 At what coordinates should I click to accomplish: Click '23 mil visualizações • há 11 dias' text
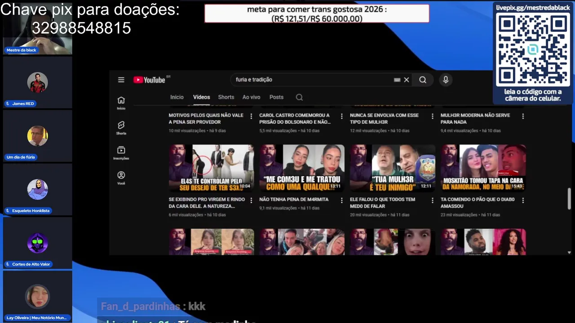[470, 215]
